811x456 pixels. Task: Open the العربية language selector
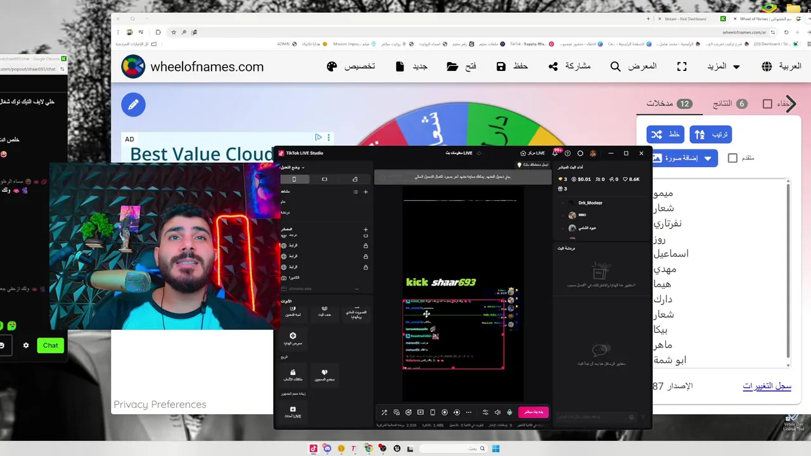[781, 66]
